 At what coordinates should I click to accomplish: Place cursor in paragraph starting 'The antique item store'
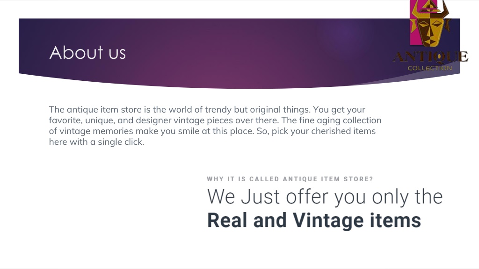pyautogui.click(x=215, y=126)
